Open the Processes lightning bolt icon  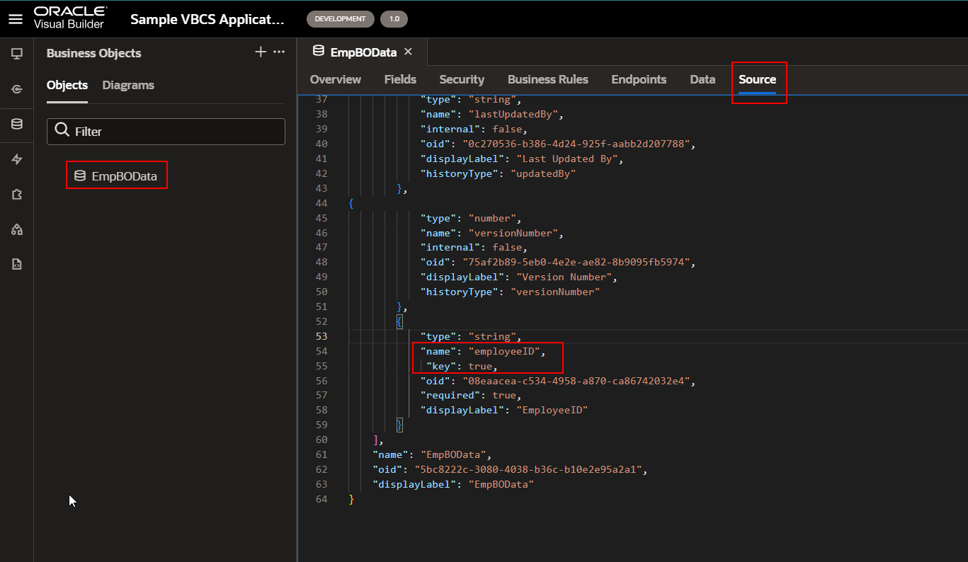click(x=17, y=160)
